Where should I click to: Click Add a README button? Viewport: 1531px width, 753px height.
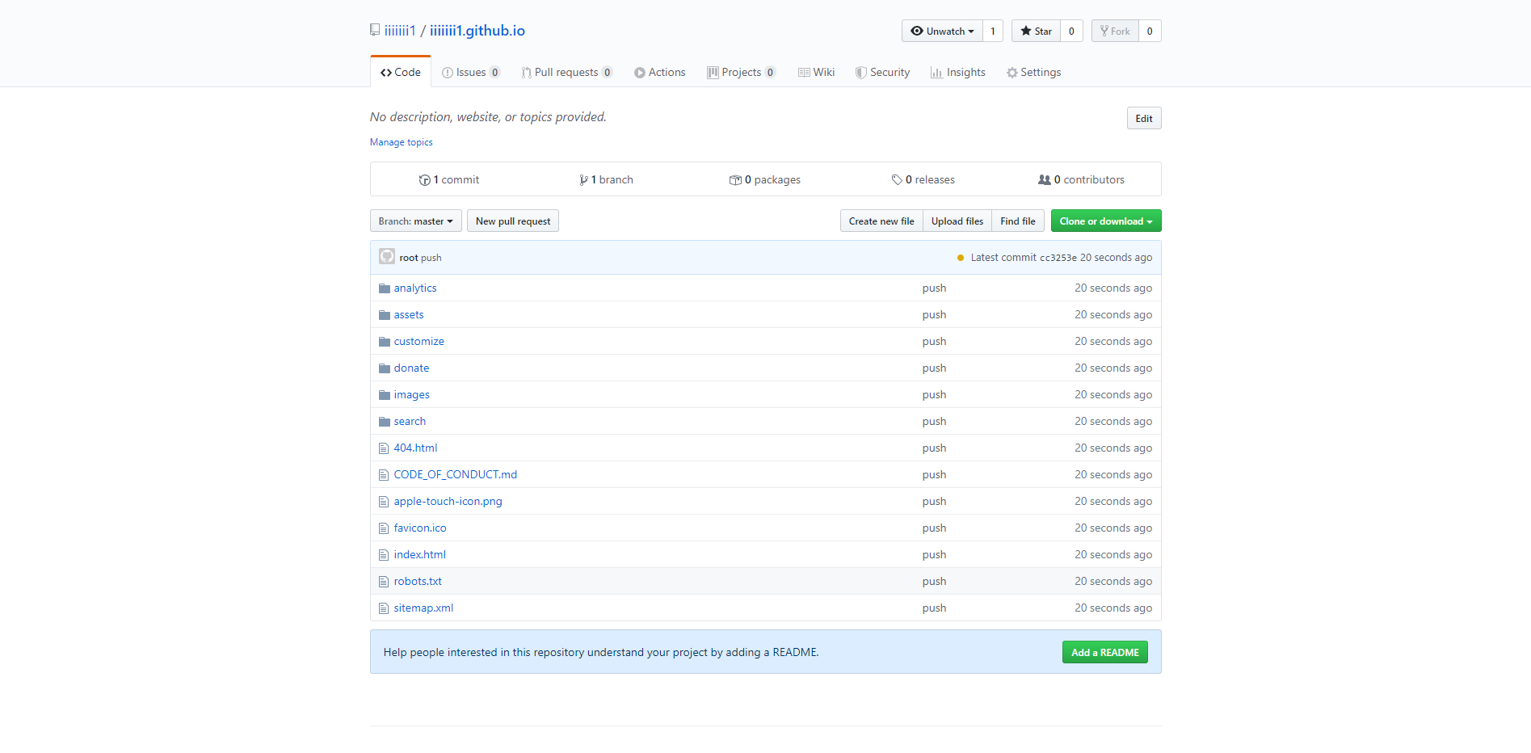pos(1105,652)
